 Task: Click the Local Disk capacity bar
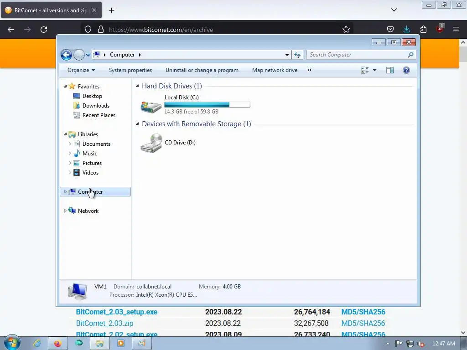pos(207,104)
